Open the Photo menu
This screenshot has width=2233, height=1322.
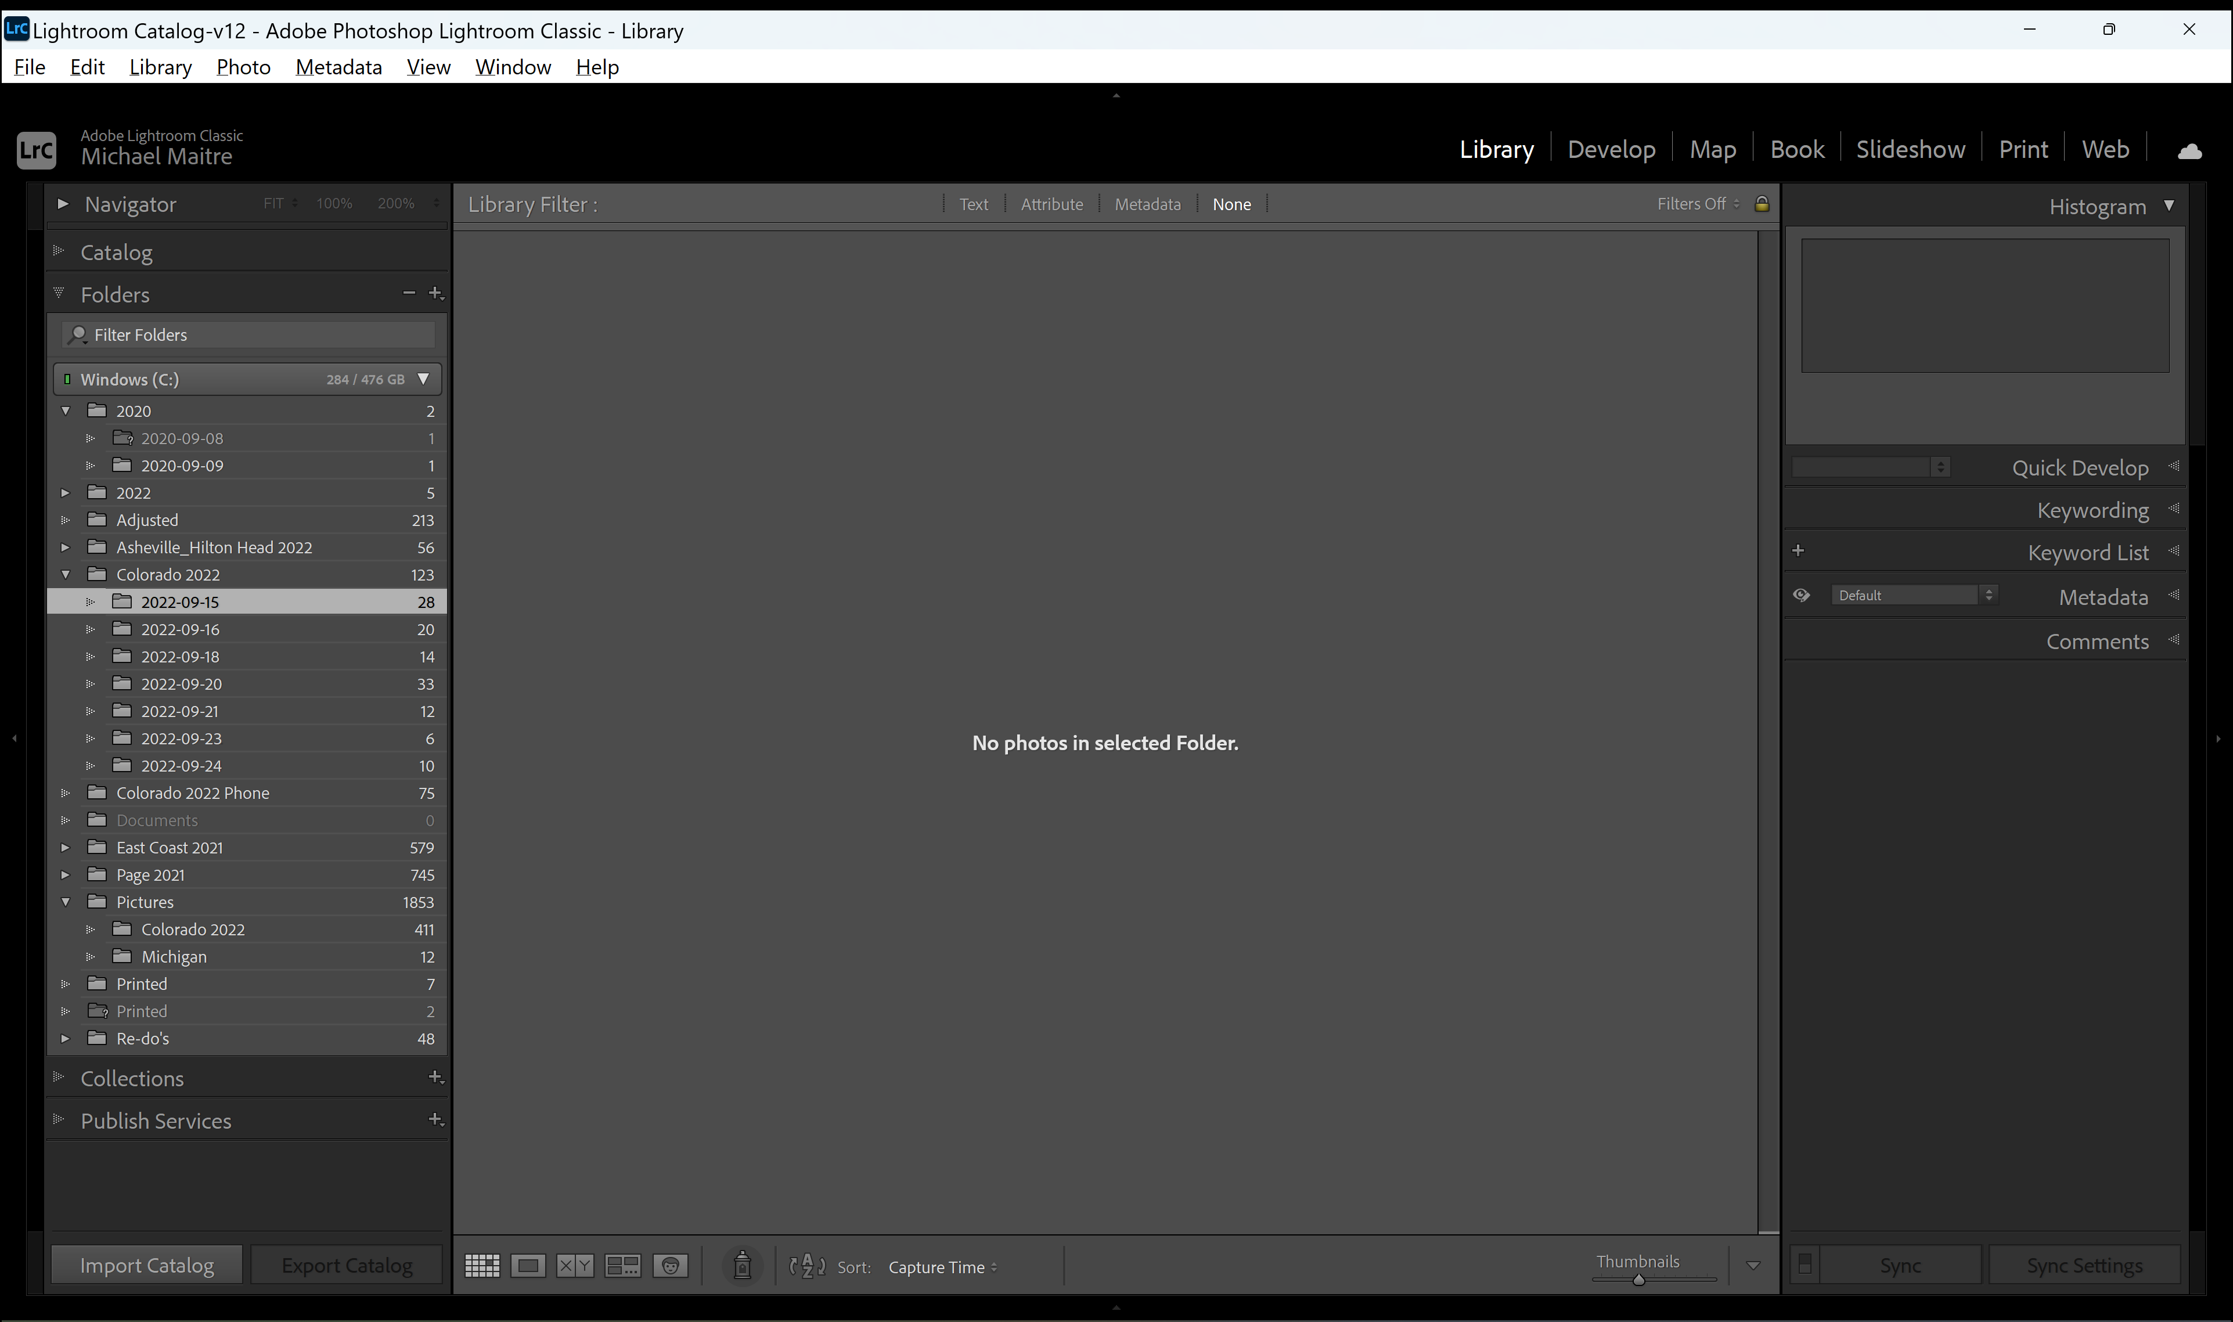(x=242, y=67)
